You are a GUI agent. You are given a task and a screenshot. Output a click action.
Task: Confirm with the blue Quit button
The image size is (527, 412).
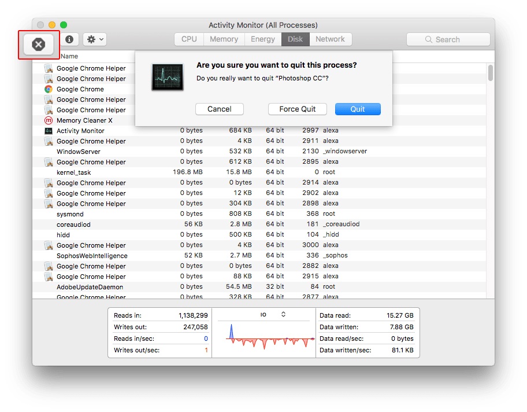click(358, 109)
